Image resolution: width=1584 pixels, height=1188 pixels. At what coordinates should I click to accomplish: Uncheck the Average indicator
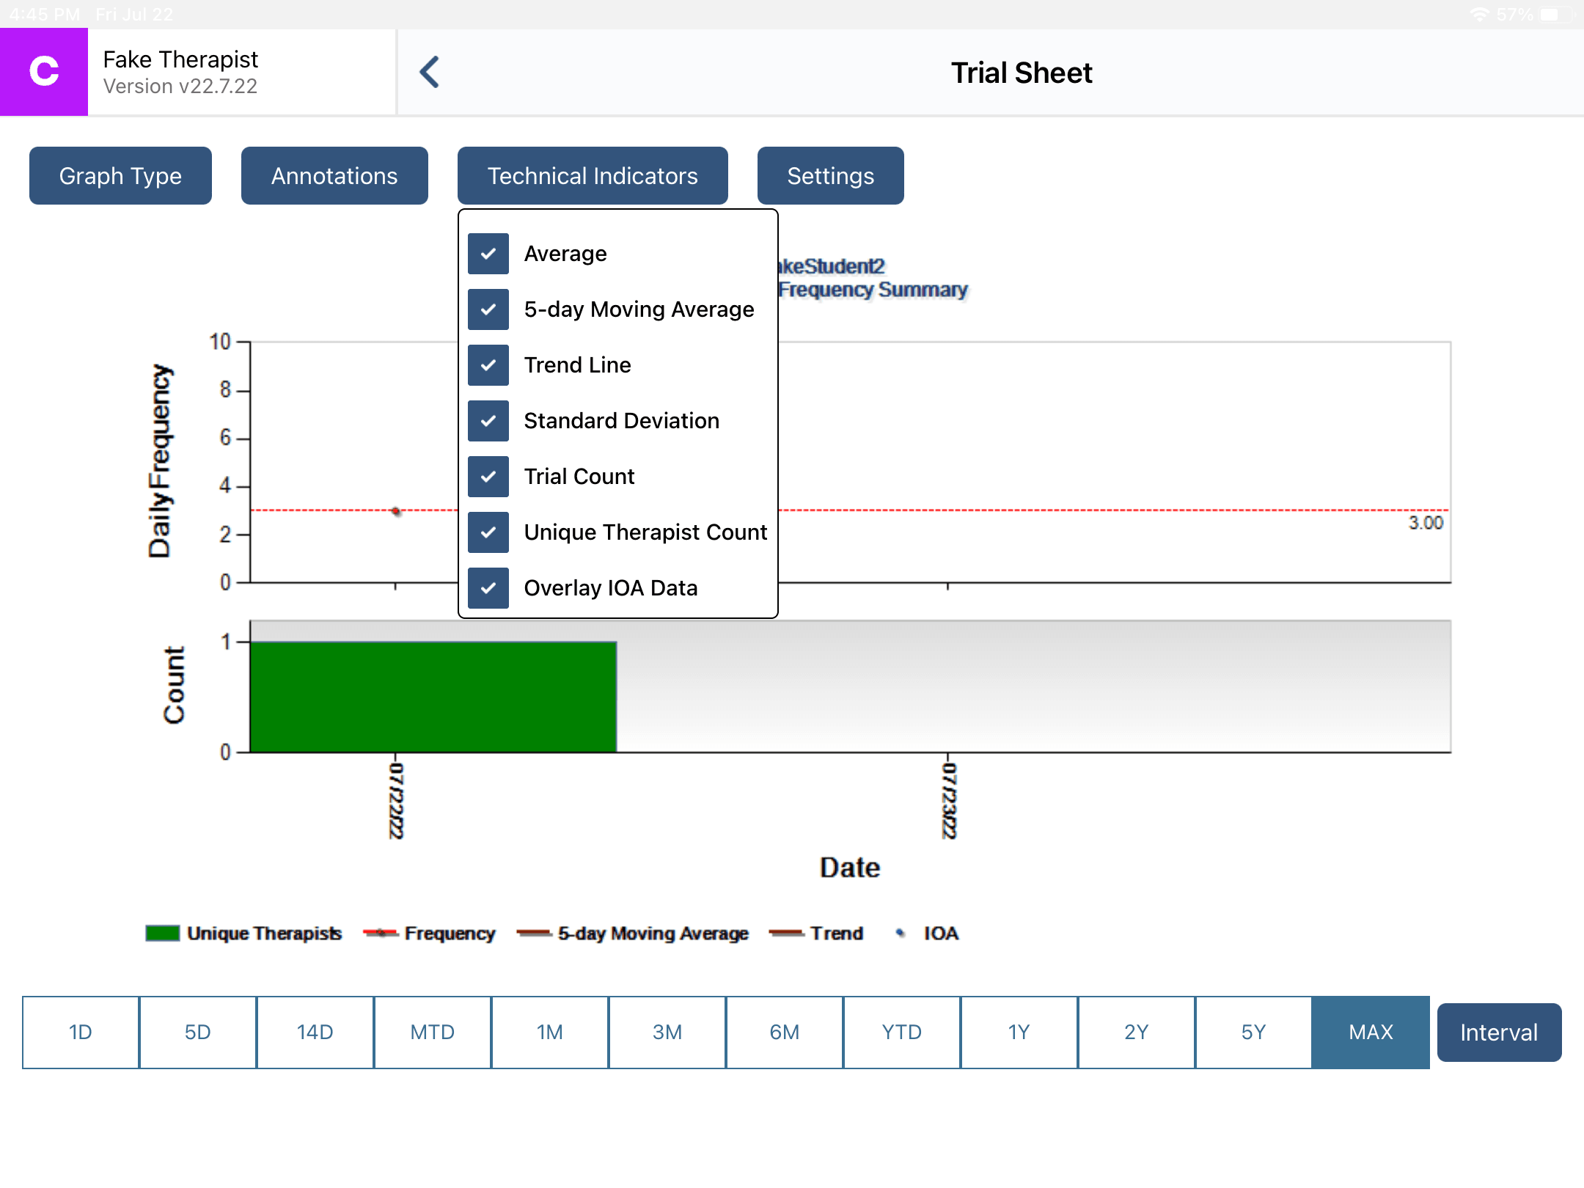coord(488,254)
